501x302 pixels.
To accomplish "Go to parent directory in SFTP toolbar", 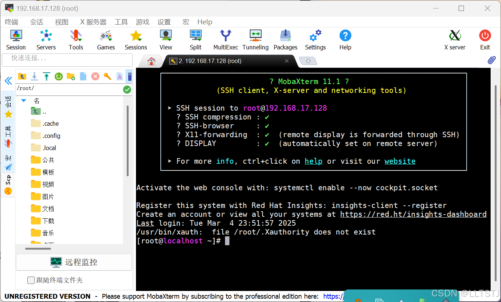I will coord(22,76).
